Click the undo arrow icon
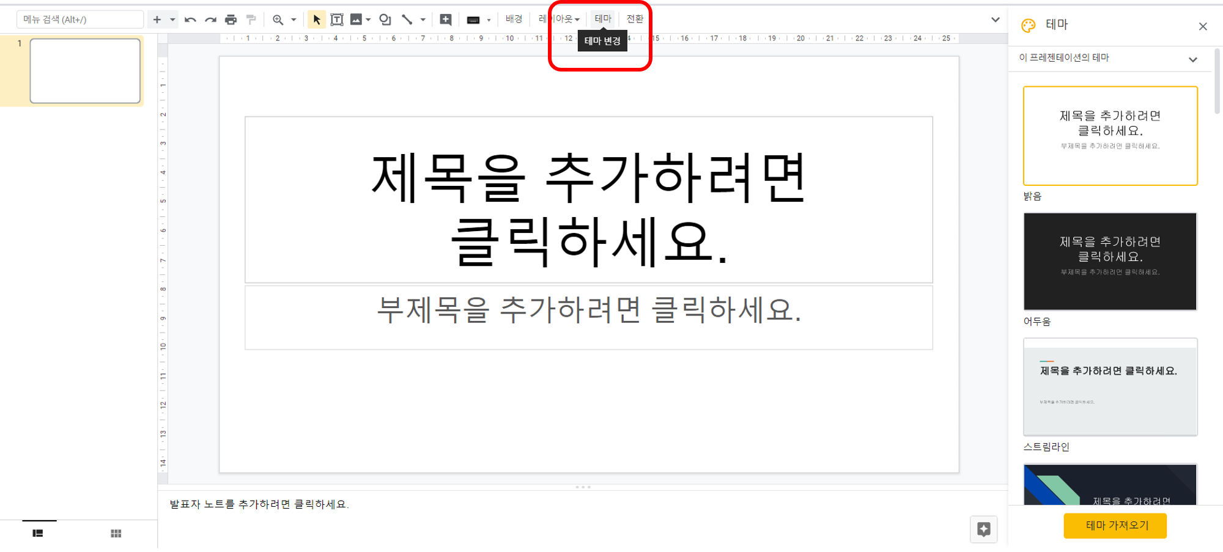1223x552 pixels. (x=190, y=20)
